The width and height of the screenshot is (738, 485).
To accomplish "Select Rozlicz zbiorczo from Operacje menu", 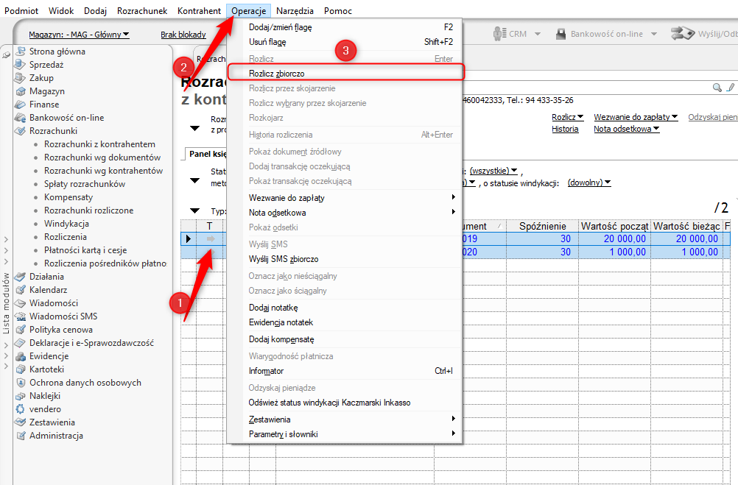I will 345,74.
